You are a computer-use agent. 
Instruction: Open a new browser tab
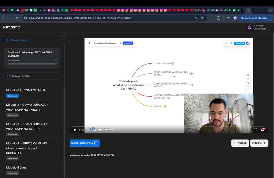pos(255,10)
